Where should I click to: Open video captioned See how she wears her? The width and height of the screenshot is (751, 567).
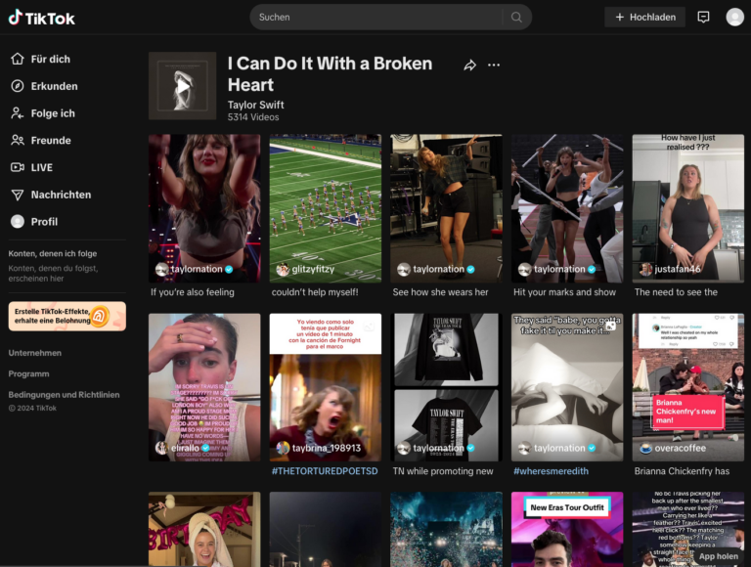[446, 208]
